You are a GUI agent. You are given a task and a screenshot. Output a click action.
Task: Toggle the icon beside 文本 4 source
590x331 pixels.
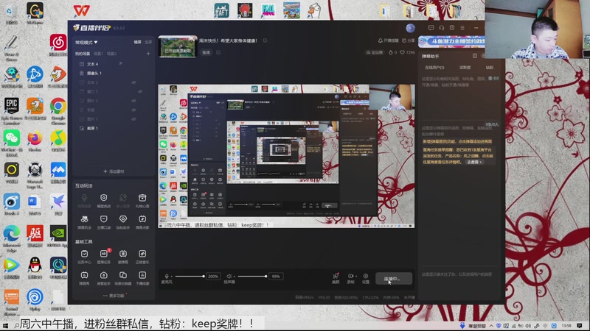click(x=121, y=64)
